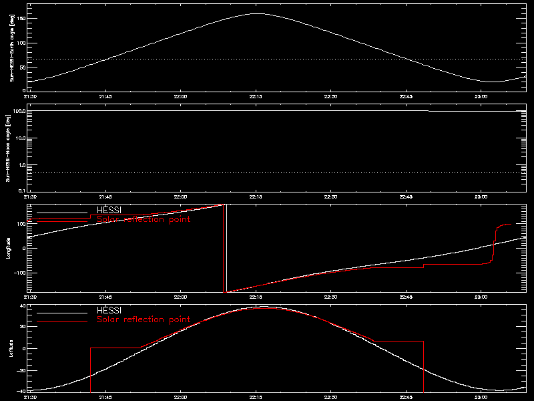Select red legend line sample in Longitude panel
The width and height of the screenshot is (534, 401).
click(x=62, y=222)
